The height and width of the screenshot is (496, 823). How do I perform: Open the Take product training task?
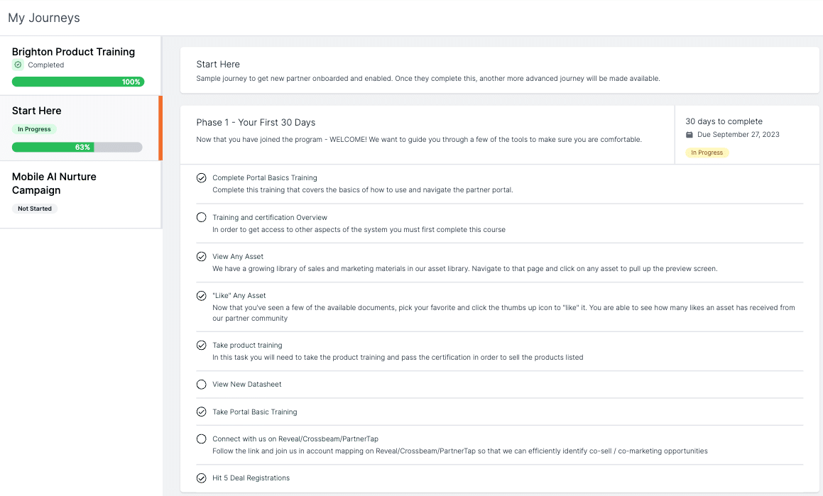coord(247,345)
